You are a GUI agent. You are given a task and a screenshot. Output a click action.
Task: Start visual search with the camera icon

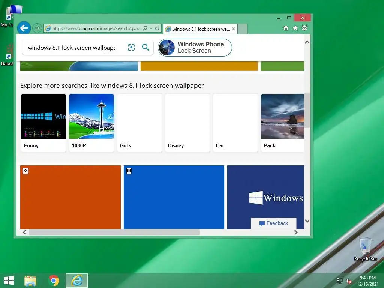click(131, 48)
